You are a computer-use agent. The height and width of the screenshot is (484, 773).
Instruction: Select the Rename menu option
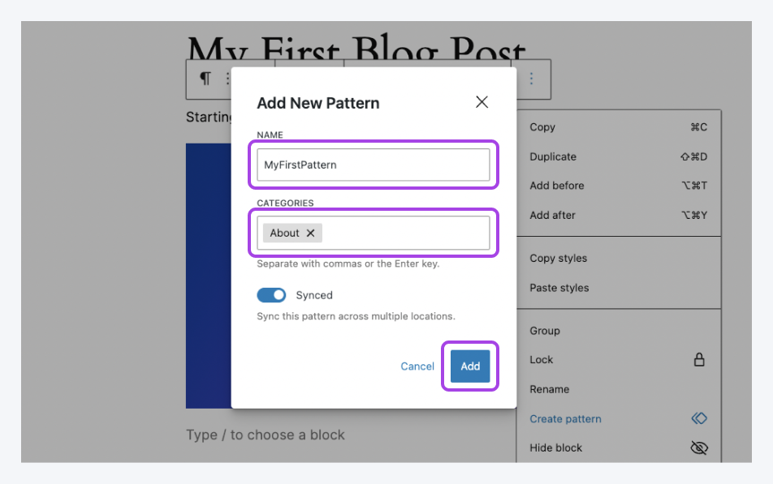point(550,389)
